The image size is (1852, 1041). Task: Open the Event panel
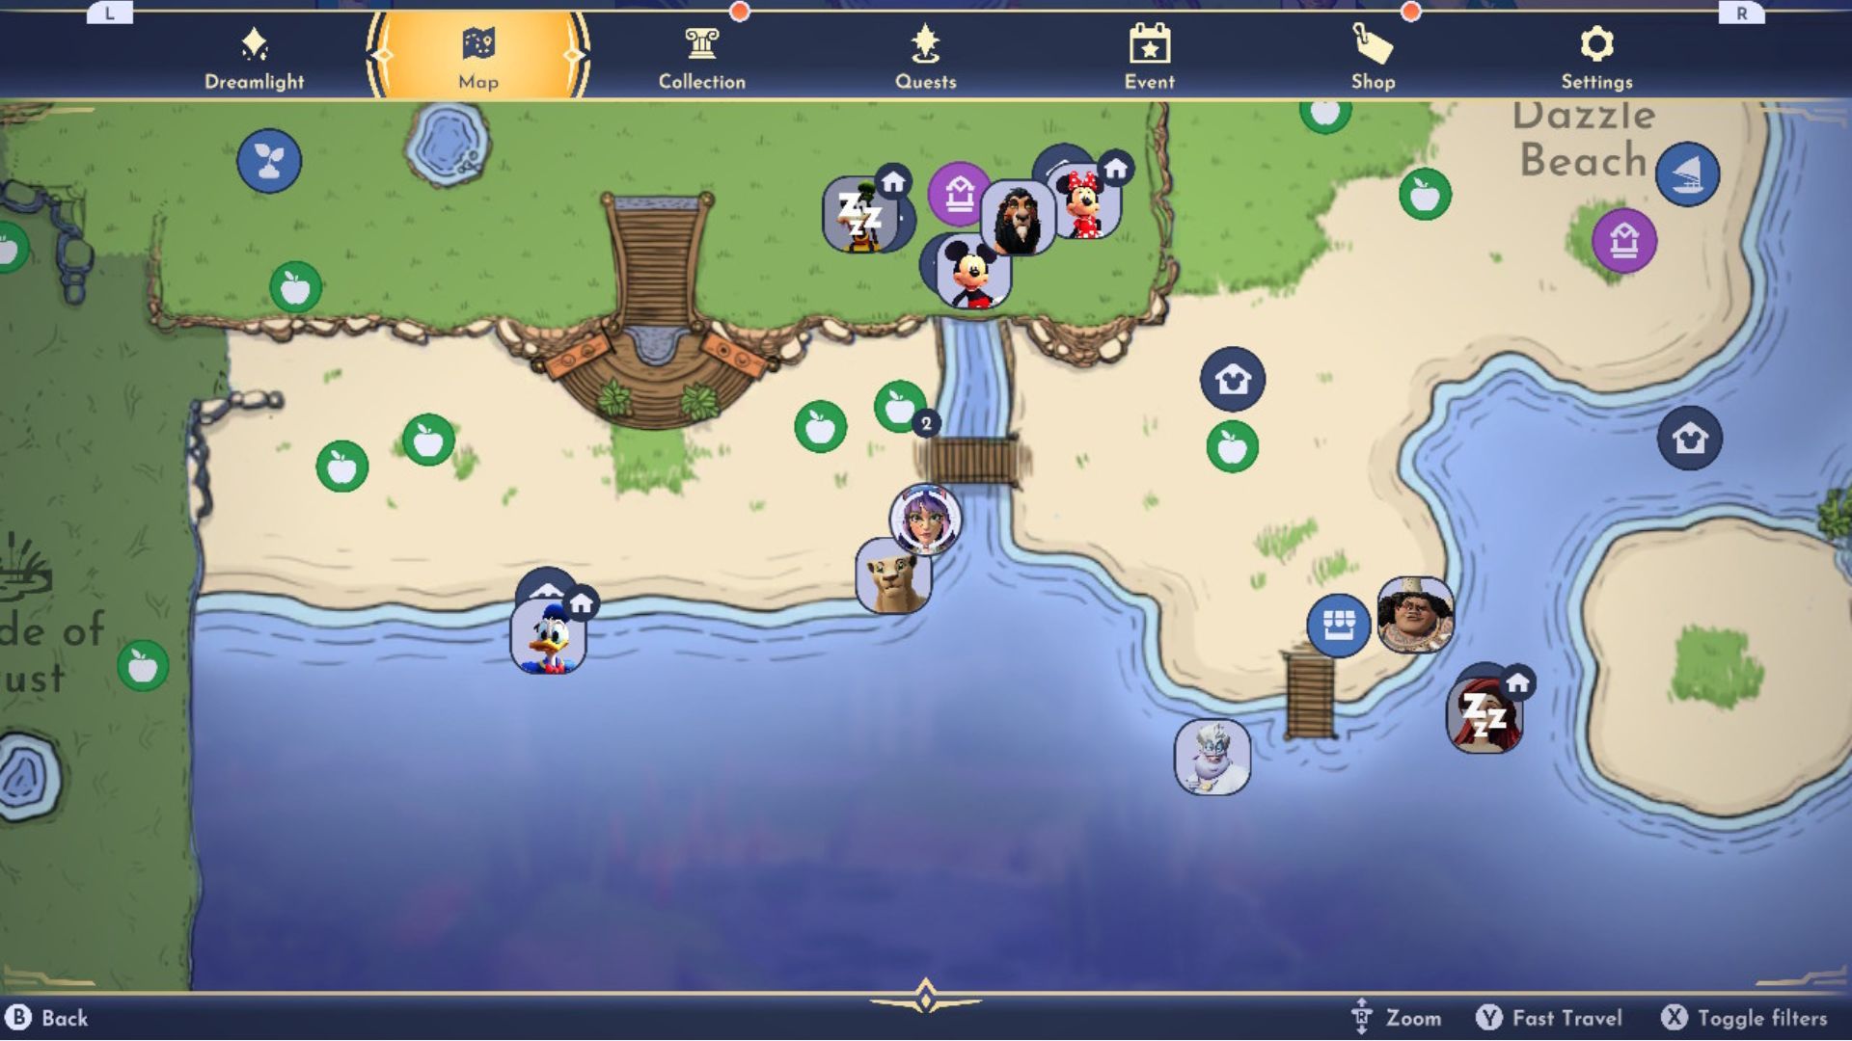1150,56
